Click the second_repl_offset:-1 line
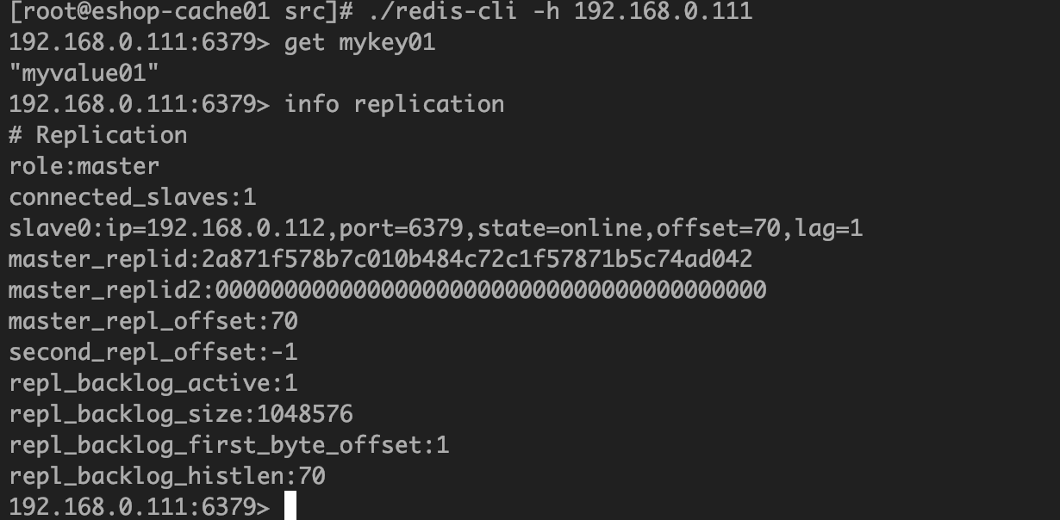1060x520 pixels. pyautogui.click(x=153, y=352)
